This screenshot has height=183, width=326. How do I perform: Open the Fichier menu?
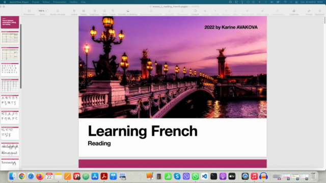pos(36,2)
